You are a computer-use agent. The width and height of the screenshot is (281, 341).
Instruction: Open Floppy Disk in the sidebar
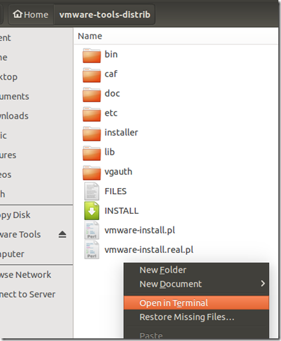(36, 215)
